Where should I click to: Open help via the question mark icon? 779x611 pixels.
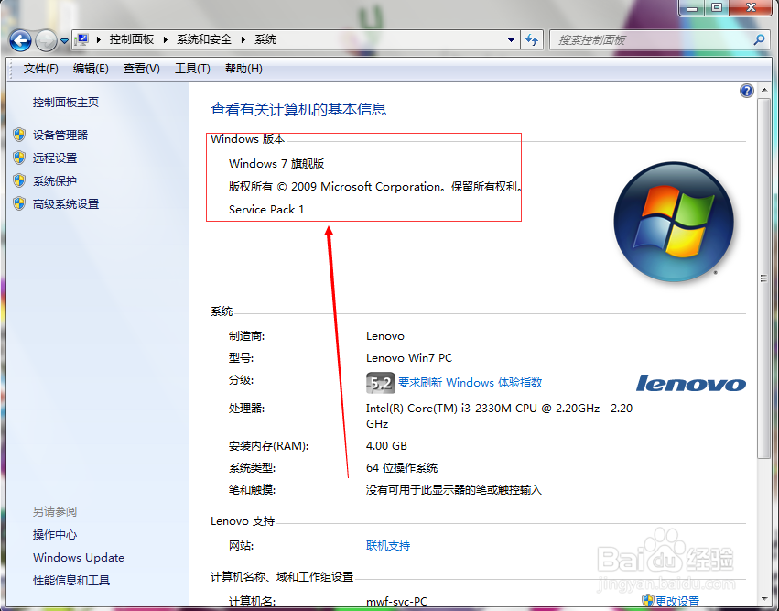point(747,90)
